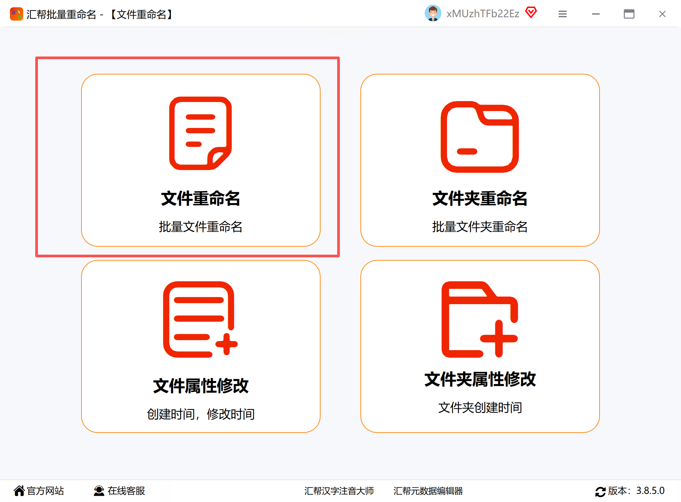Click the 版本: 3.8.5.0 version label
Image resolution: width=681 pixels, height=502 pixels.
tap(636, 491)
